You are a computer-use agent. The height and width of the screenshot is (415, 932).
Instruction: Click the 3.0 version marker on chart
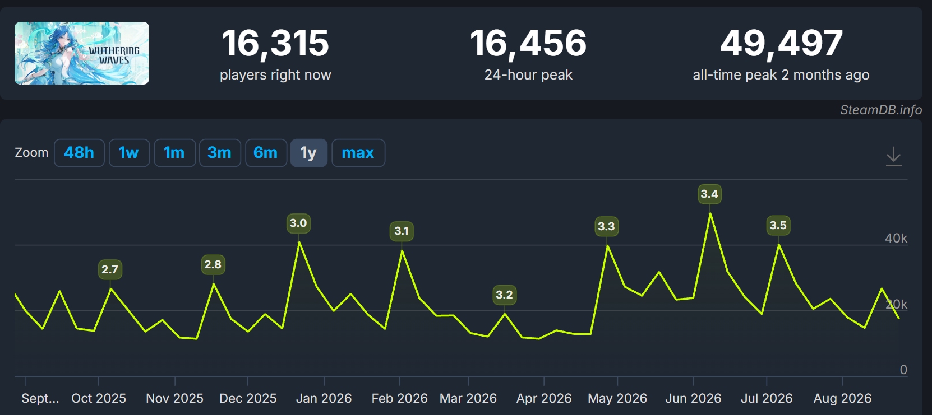298,223
